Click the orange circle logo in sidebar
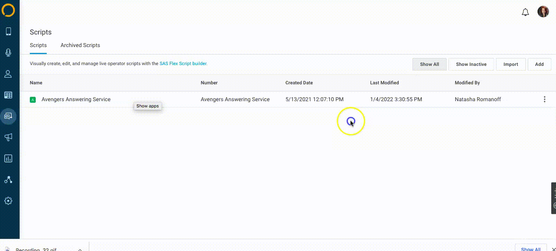 pos(8,10)
